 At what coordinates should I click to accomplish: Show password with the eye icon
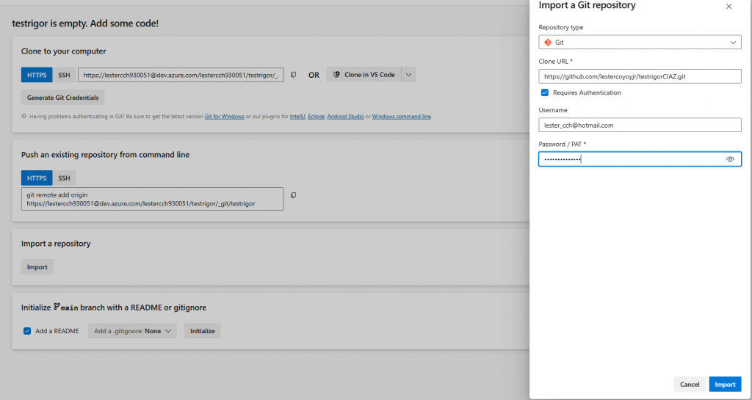[730, 159]
